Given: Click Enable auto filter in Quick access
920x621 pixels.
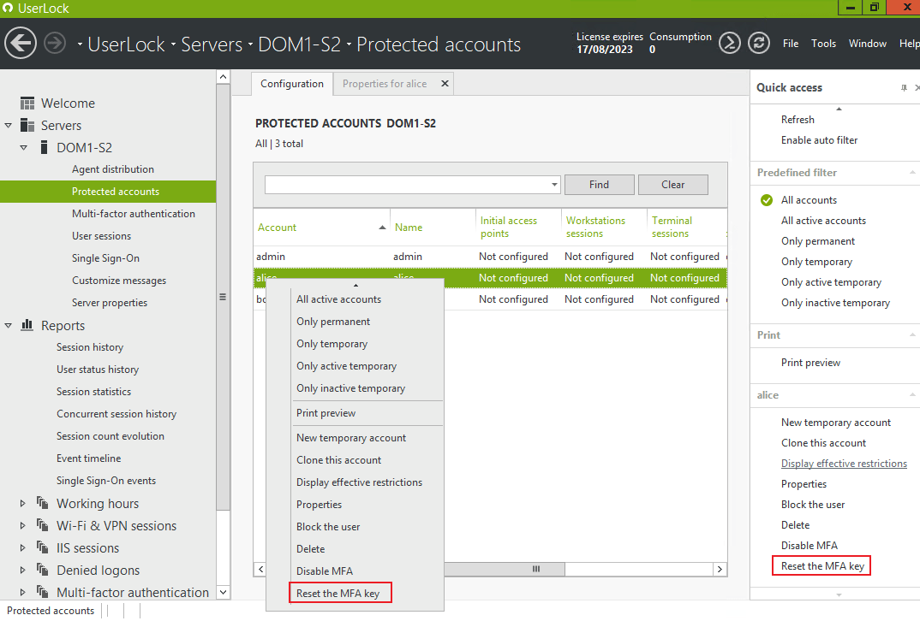Looking at the screenshot, I should 819,140.
